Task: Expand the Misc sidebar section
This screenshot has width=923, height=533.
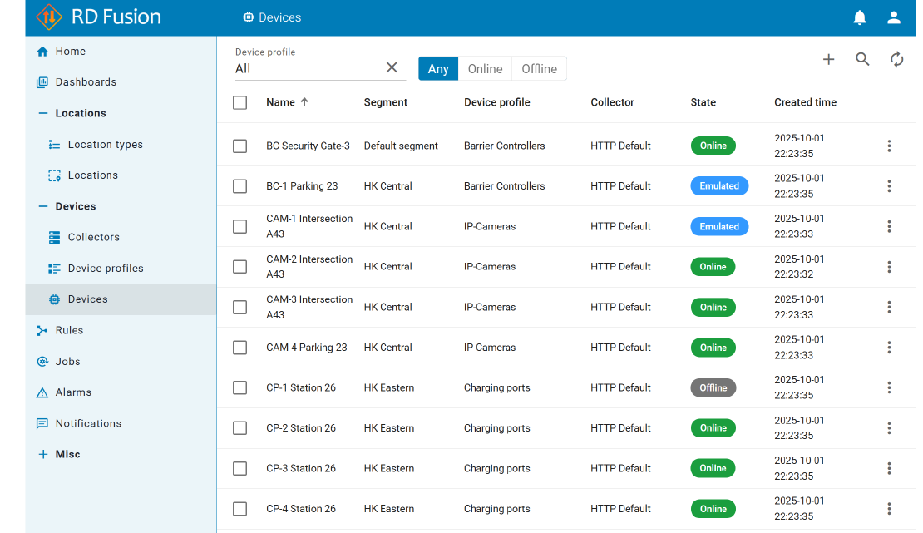Action: pos(43,454)
